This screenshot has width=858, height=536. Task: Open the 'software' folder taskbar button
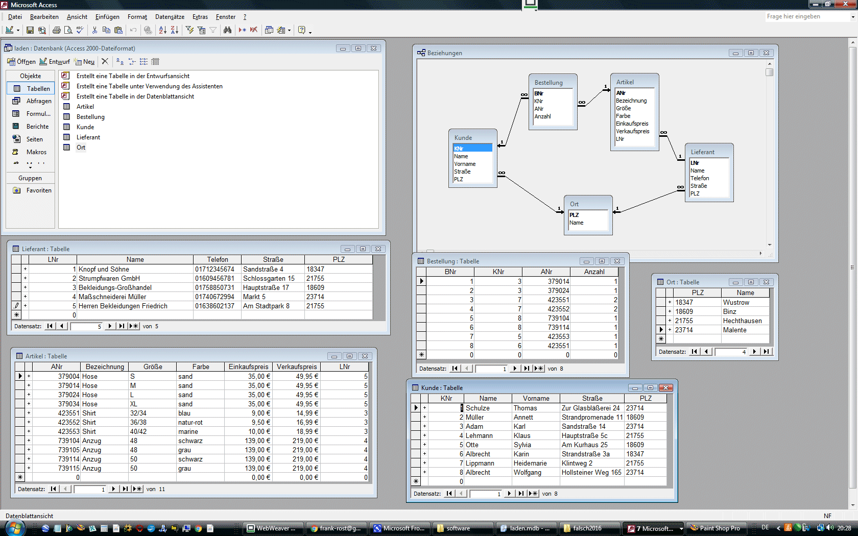[x=463, y=528]
